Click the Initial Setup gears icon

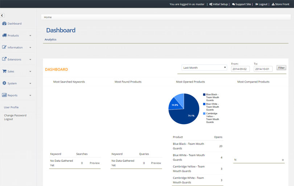(211, 4)
